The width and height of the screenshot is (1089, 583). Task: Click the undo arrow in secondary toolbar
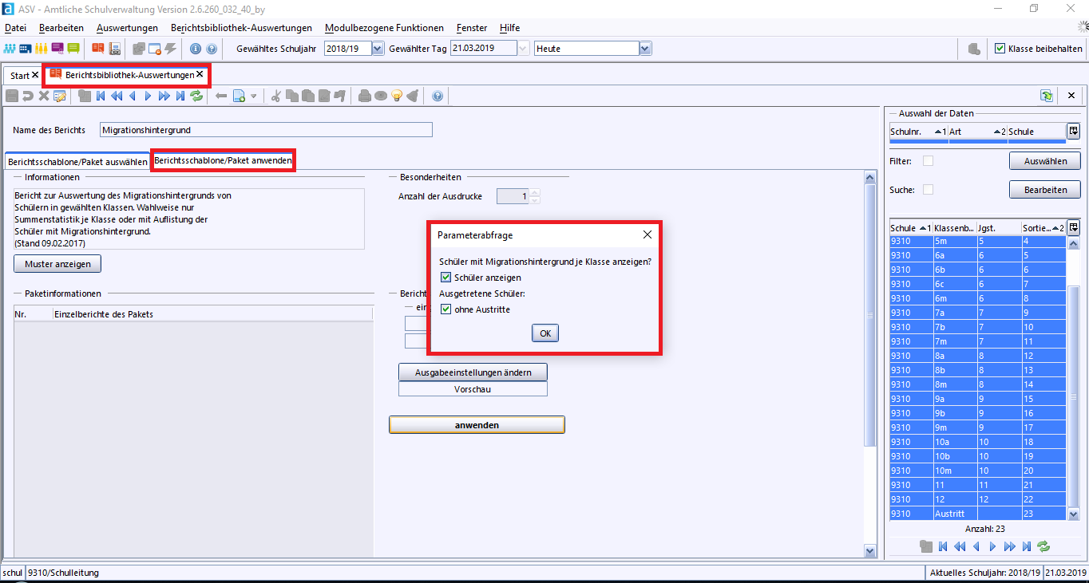pos(28,96)
